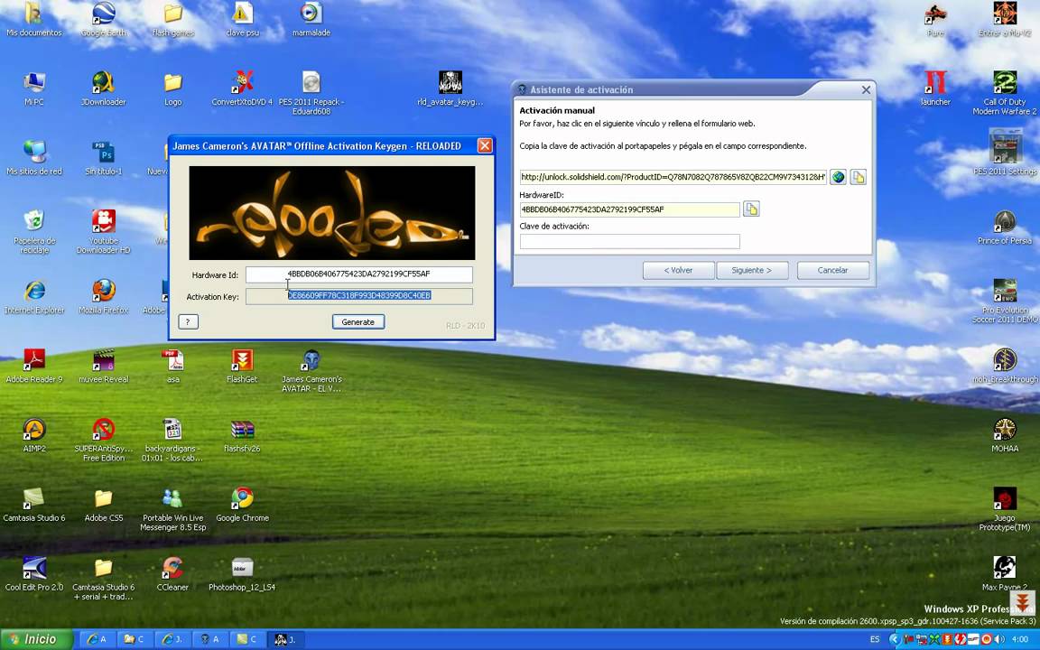Click the Generate button in the keygen
Image resolution: width=1040 pixels, height=650 pixels.
[x=358, y=321]
